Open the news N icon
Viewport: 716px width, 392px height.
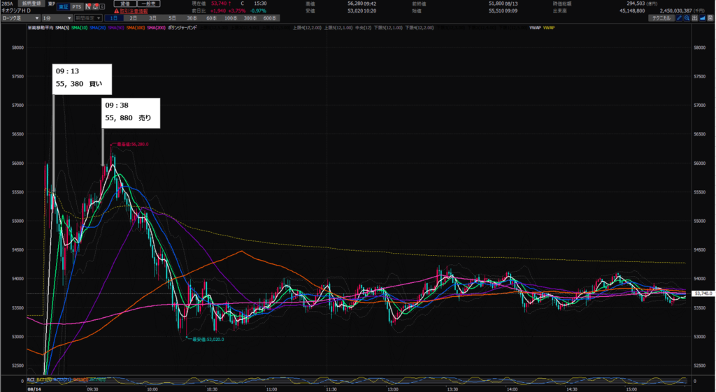[88, 6]
